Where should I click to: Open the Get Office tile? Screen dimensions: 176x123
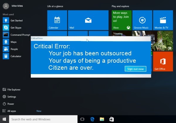coord(163,61)
